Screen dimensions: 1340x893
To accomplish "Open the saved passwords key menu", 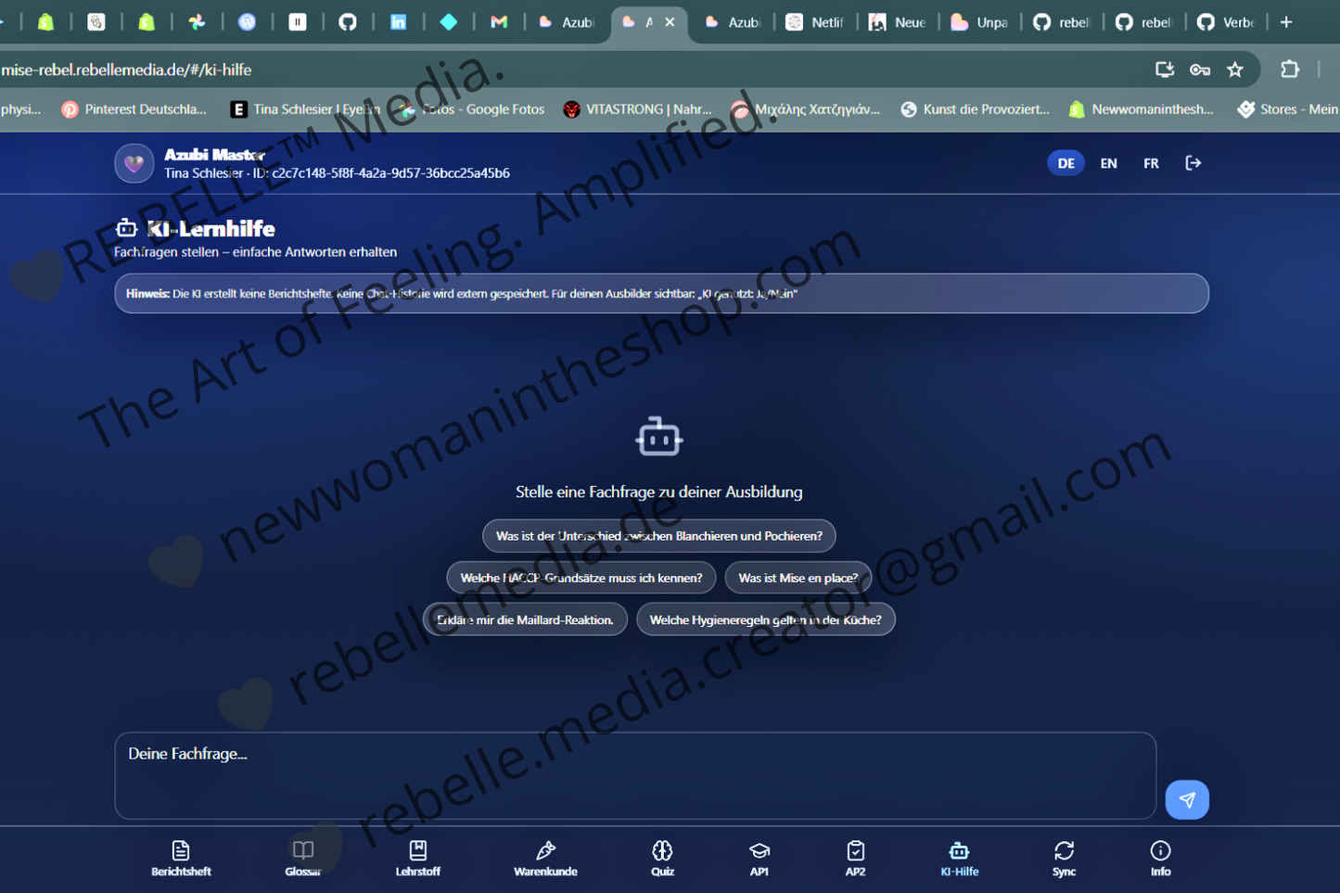I will (x=1200, y=70).
